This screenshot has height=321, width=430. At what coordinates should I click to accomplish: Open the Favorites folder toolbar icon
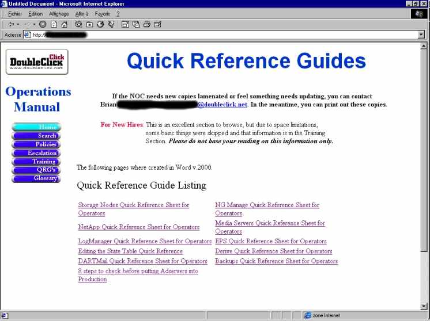pos(89,24)
